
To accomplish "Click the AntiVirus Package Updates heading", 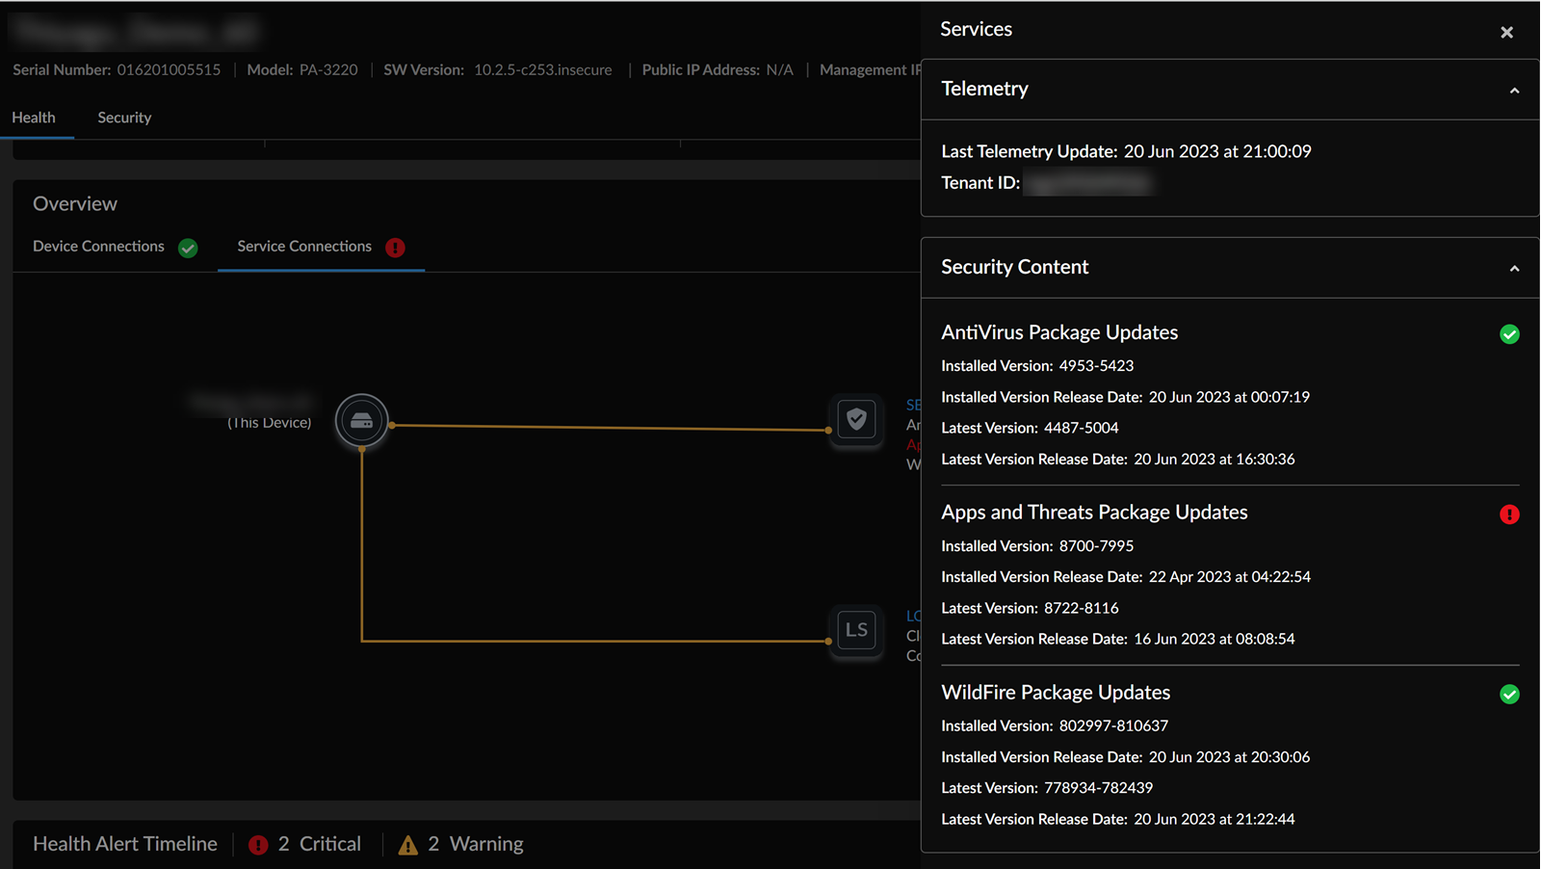I will pos(1059,332).
